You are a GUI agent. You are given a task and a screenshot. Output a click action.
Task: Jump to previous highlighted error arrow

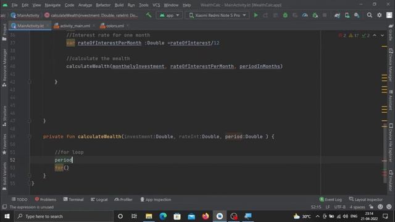[375, 36]
